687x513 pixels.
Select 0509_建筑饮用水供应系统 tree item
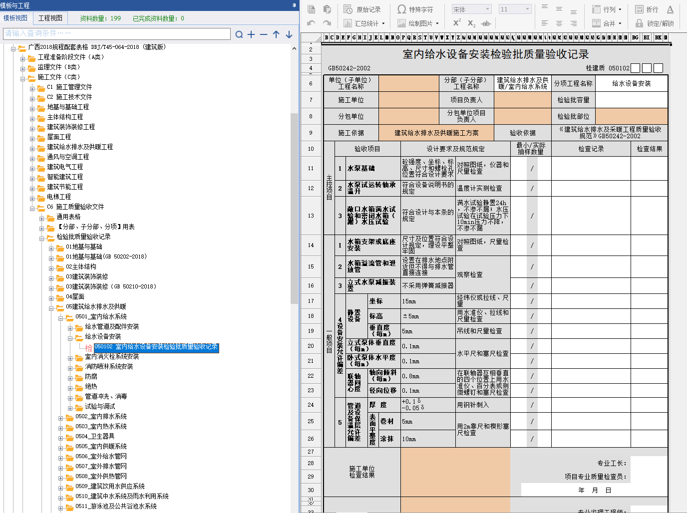coord(110,486)
